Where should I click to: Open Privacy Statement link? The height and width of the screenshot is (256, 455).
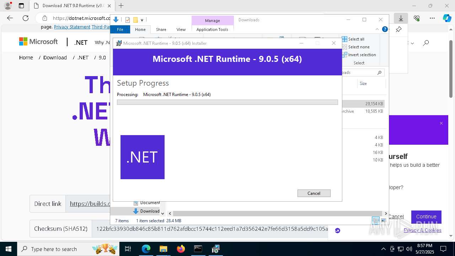(x=72, y=27)
